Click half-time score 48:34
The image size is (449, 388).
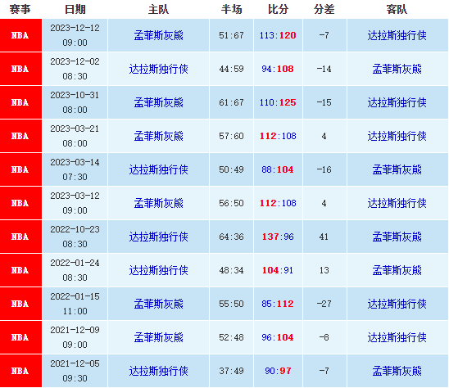(231, 270)
